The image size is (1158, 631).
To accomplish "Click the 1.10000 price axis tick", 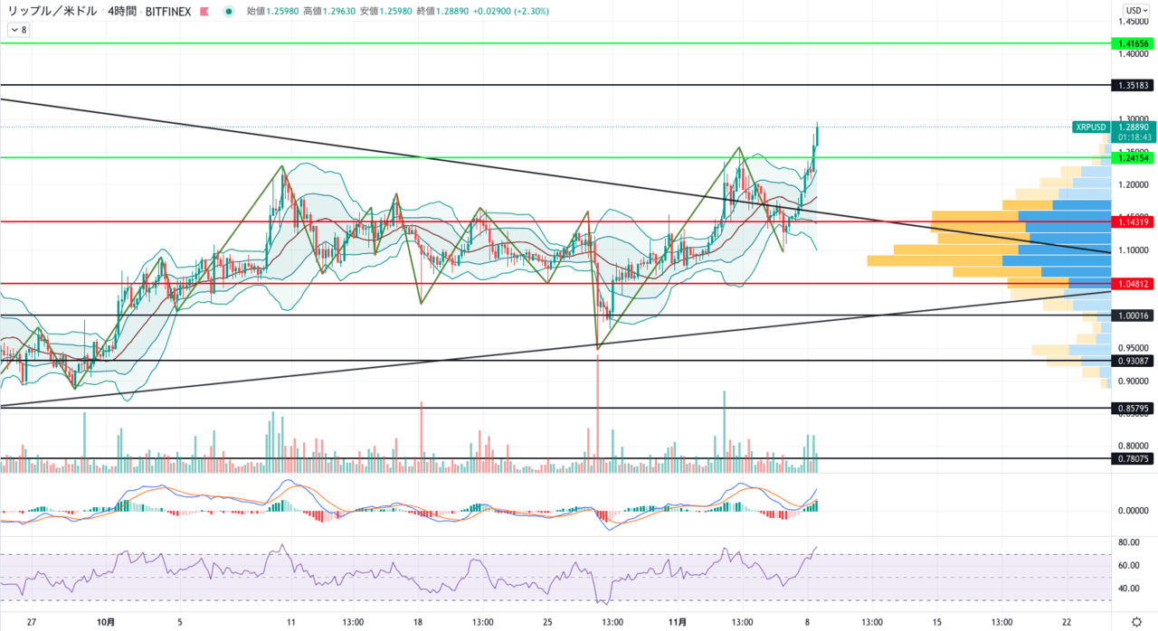I will (x=1134, y=250).
